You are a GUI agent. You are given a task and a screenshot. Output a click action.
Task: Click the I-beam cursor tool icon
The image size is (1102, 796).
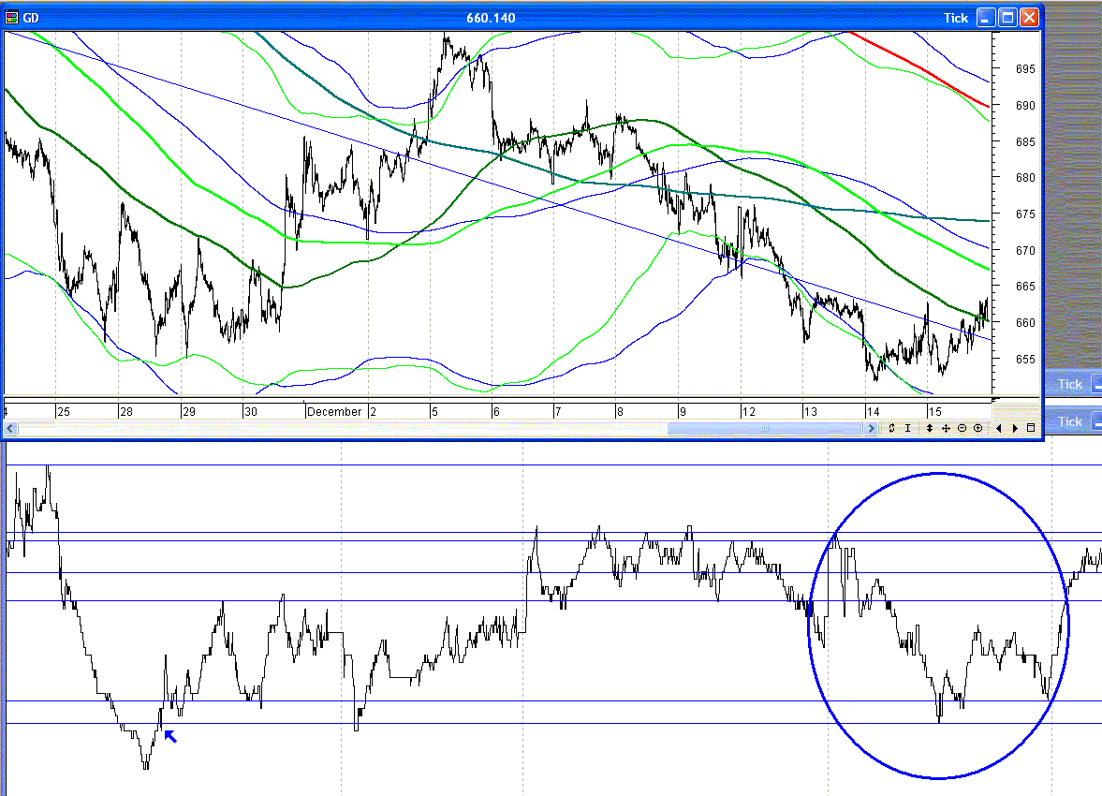(907, 428)
